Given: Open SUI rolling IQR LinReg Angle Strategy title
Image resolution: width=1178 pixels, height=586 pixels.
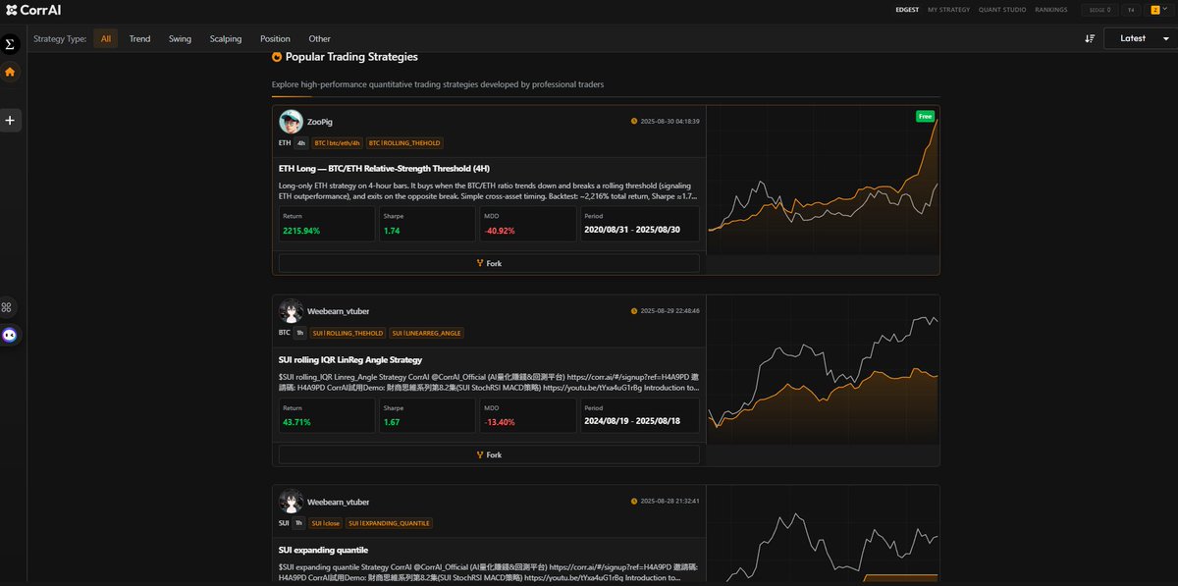Looking at the screenshot, I should tap(350, 360).
